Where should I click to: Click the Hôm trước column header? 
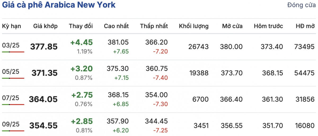click(x=268, y=26)
